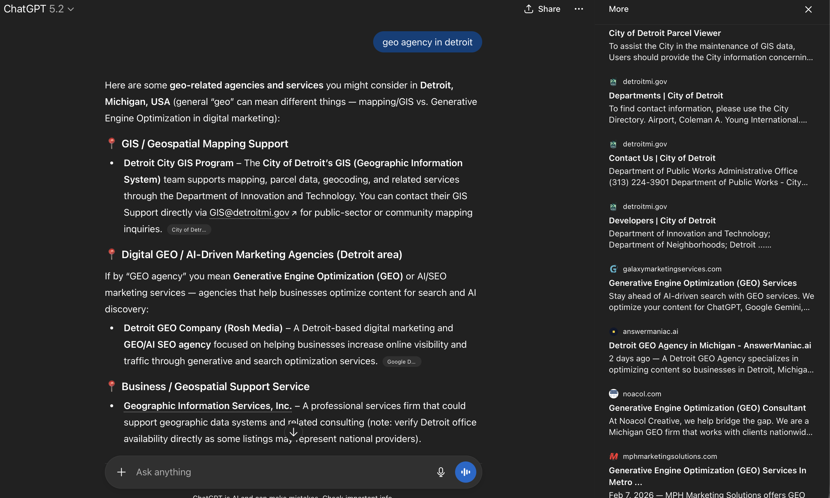Viewport: 830px width, 498px height.
Task: Click the noacol.com source favicon
Action: tap(613, 394)
